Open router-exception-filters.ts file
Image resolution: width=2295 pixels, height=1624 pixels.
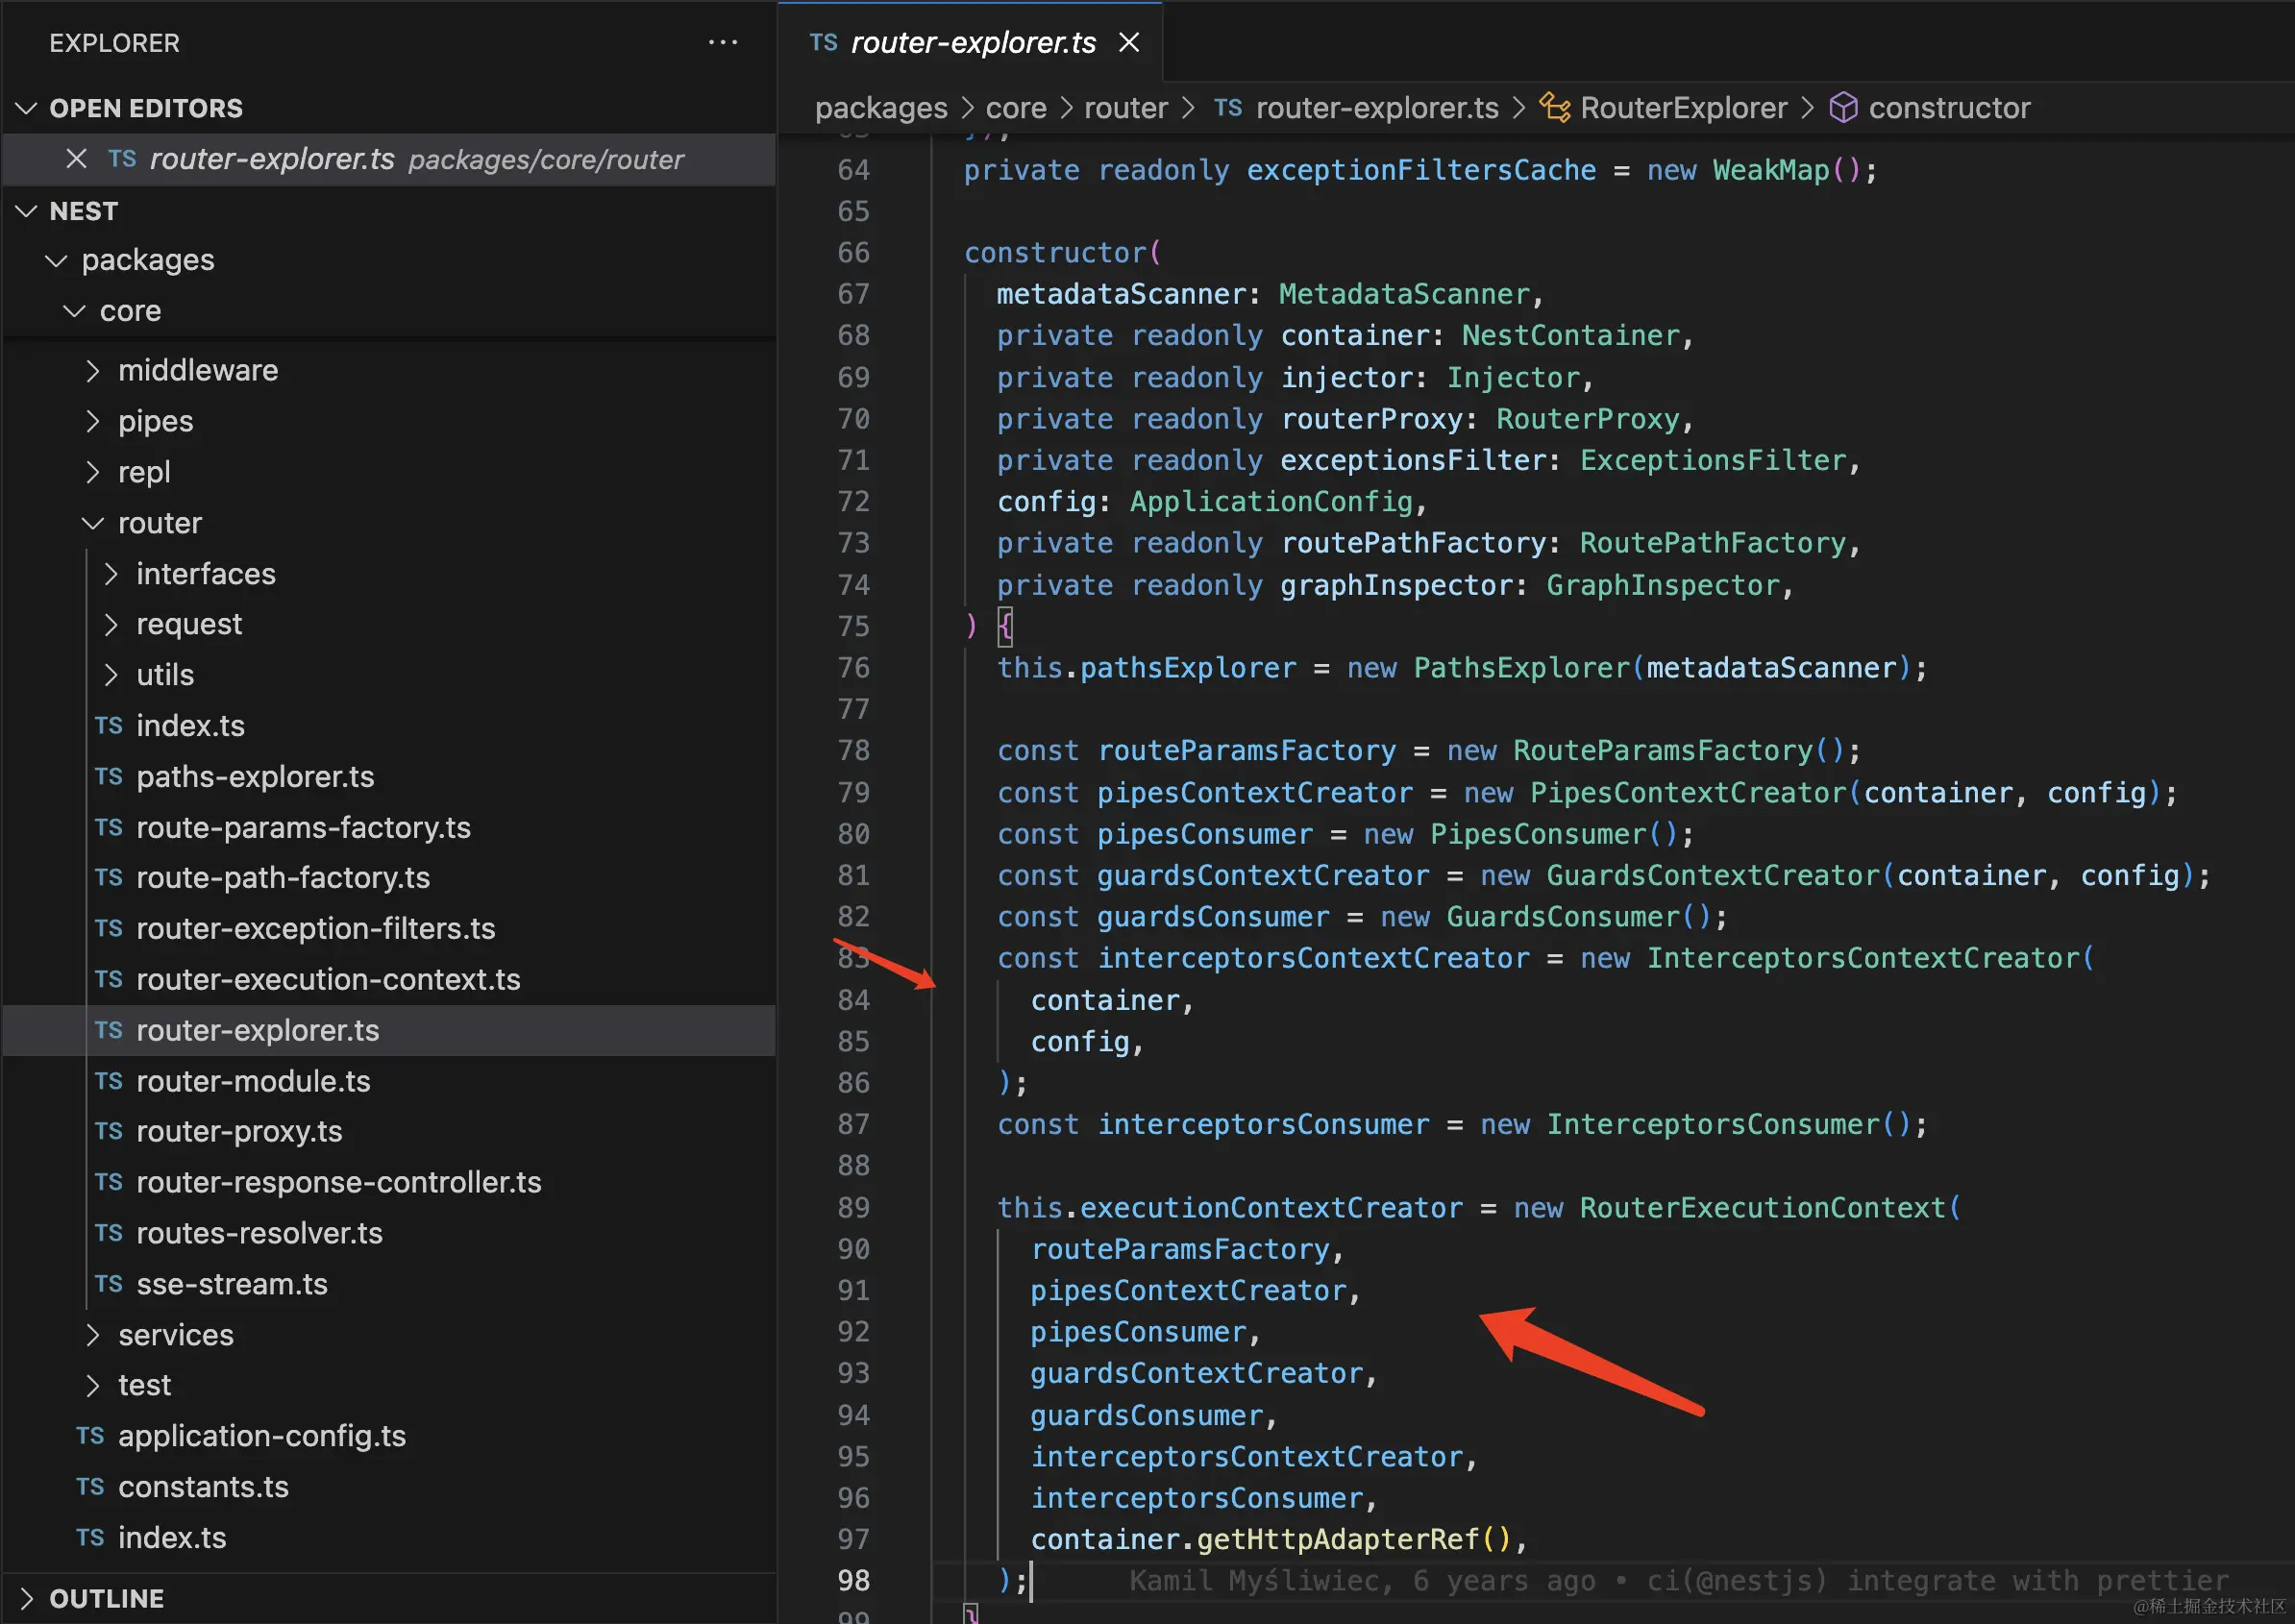coord(316,928)
